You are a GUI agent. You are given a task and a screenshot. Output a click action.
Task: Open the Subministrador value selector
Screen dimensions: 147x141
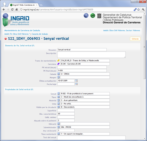[59, 127]
